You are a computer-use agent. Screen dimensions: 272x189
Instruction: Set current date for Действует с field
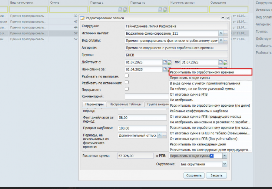coord(169,62)
